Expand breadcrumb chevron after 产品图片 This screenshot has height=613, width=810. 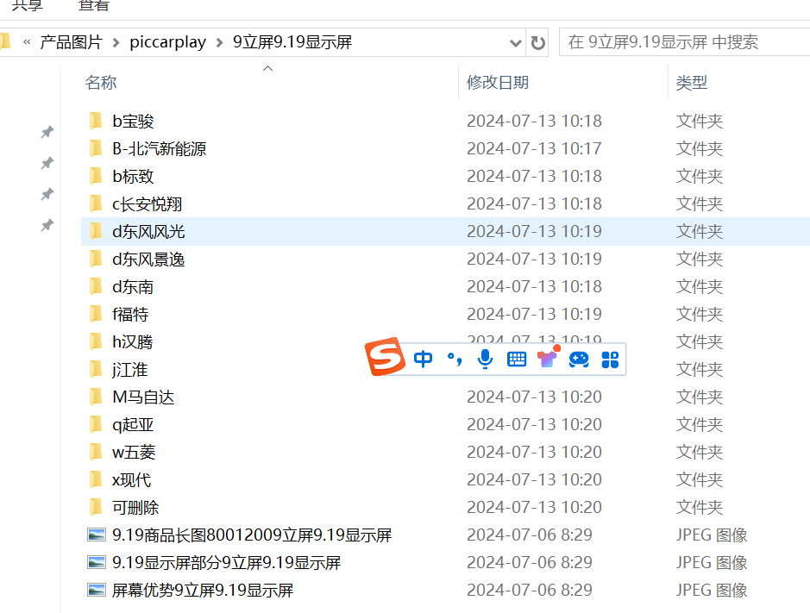click(116, 43)
